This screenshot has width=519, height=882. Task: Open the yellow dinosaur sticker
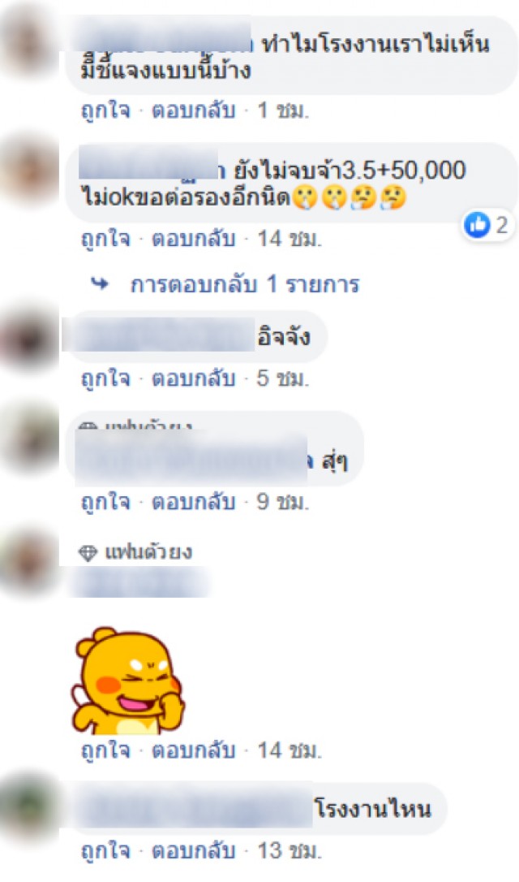[x=128, y=681]
